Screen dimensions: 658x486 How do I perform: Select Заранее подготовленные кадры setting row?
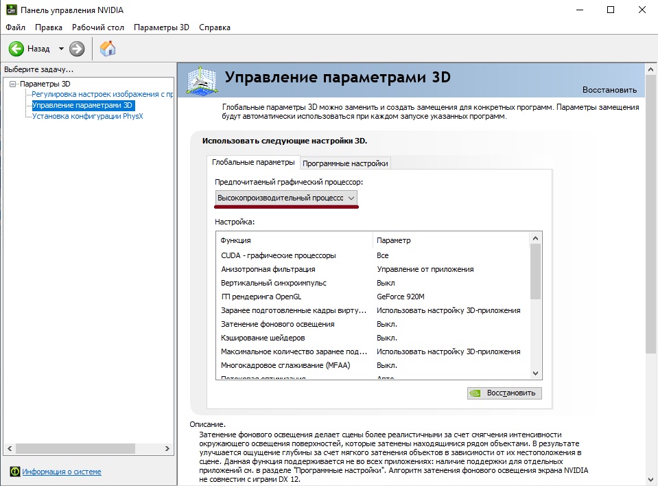[373, 310]
